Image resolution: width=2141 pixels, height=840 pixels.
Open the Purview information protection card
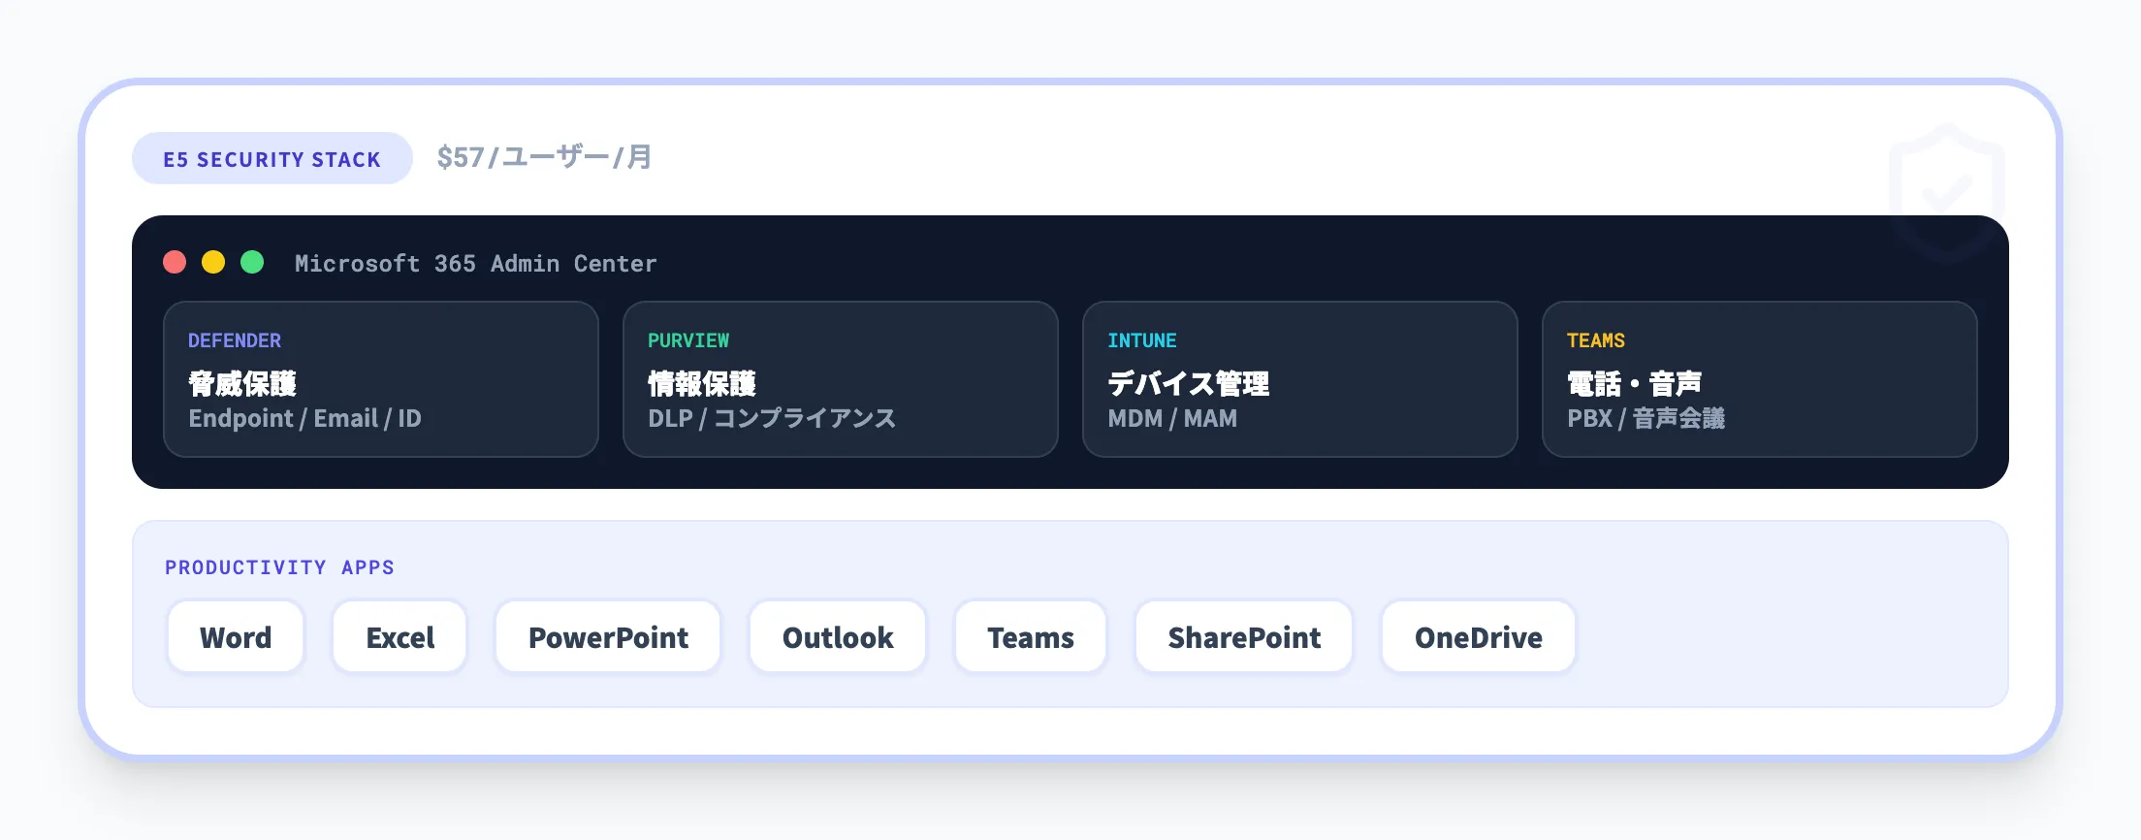tap(840, 379)
